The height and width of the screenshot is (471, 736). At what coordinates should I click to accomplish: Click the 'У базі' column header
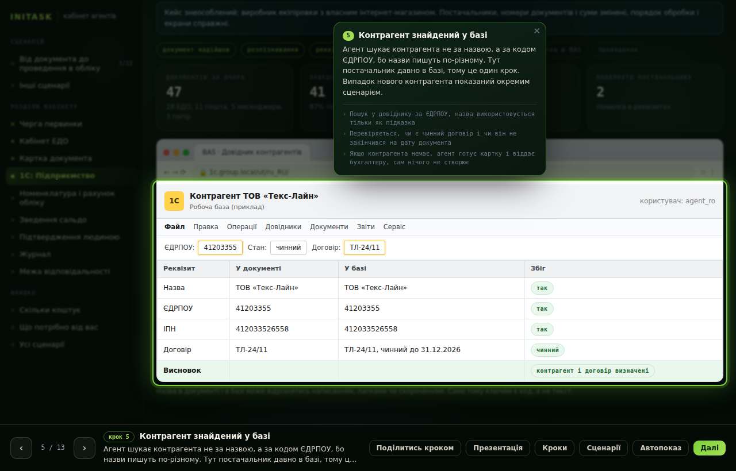coord(431,269)
